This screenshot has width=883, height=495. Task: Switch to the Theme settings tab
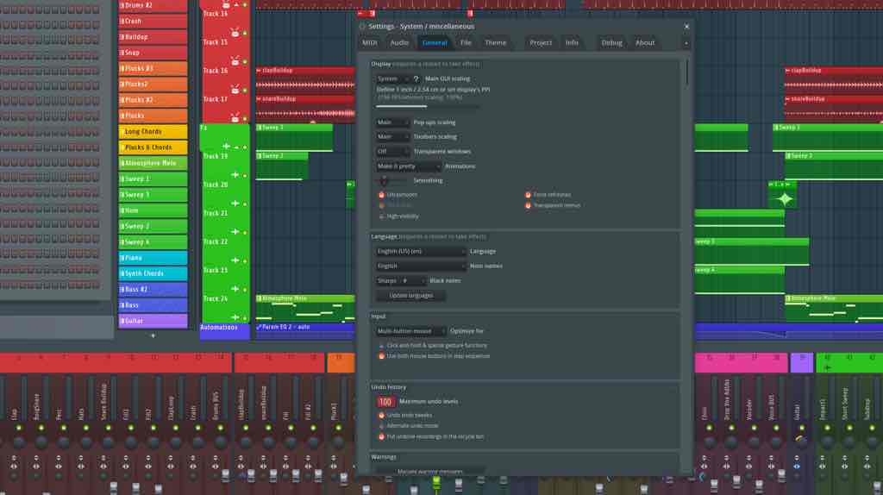[496, 43]
